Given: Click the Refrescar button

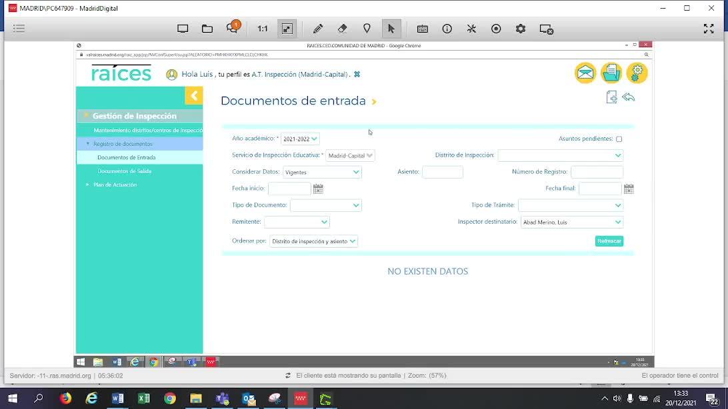Looking at the screenshot, I should click(609, 241).
